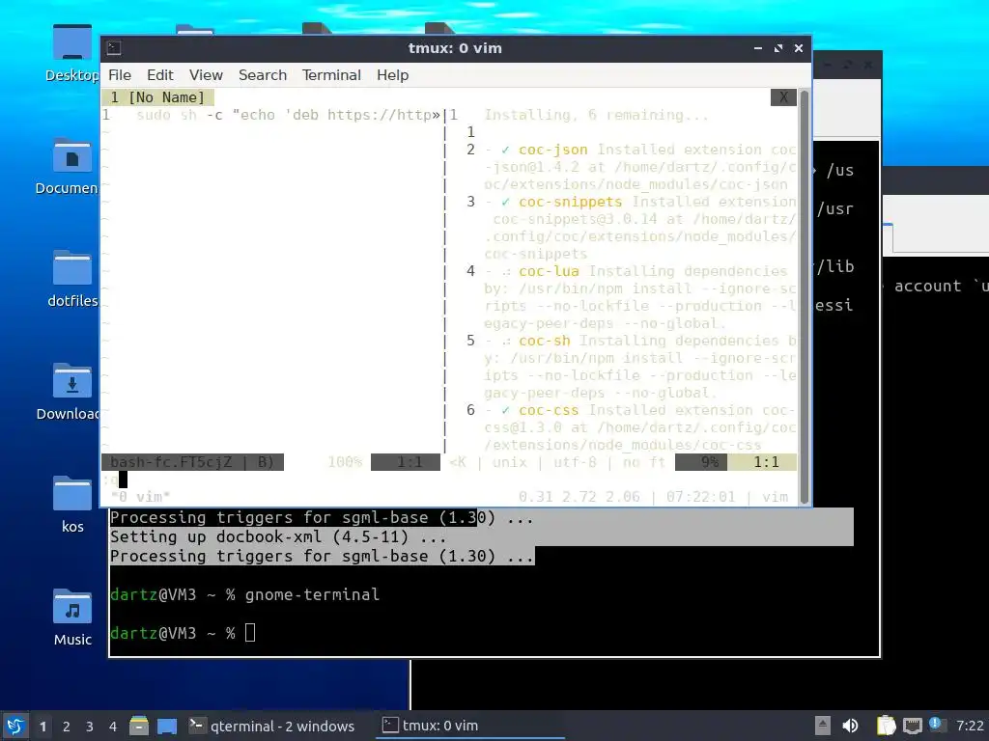Switch to workspace 3 in the pager
Viewport: 989px width, 741px height.
90,727
